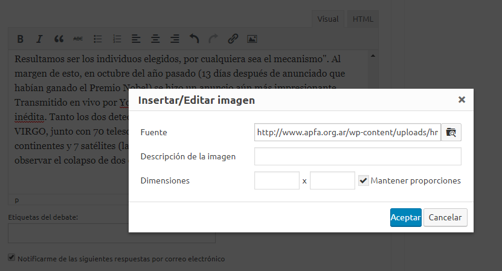Screen dimensions: 502x271
Task: Center align the text
Action: [x=155, y=39]
